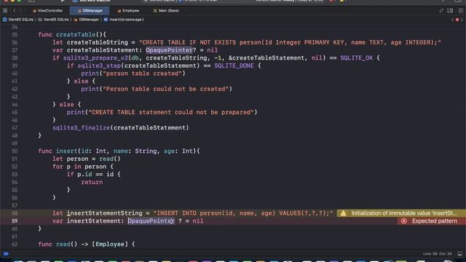Switch to the ViewController tab
466x262 pixels.
47,10
